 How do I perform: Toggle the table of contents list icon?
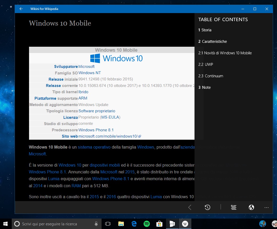(x=234, y=207)
